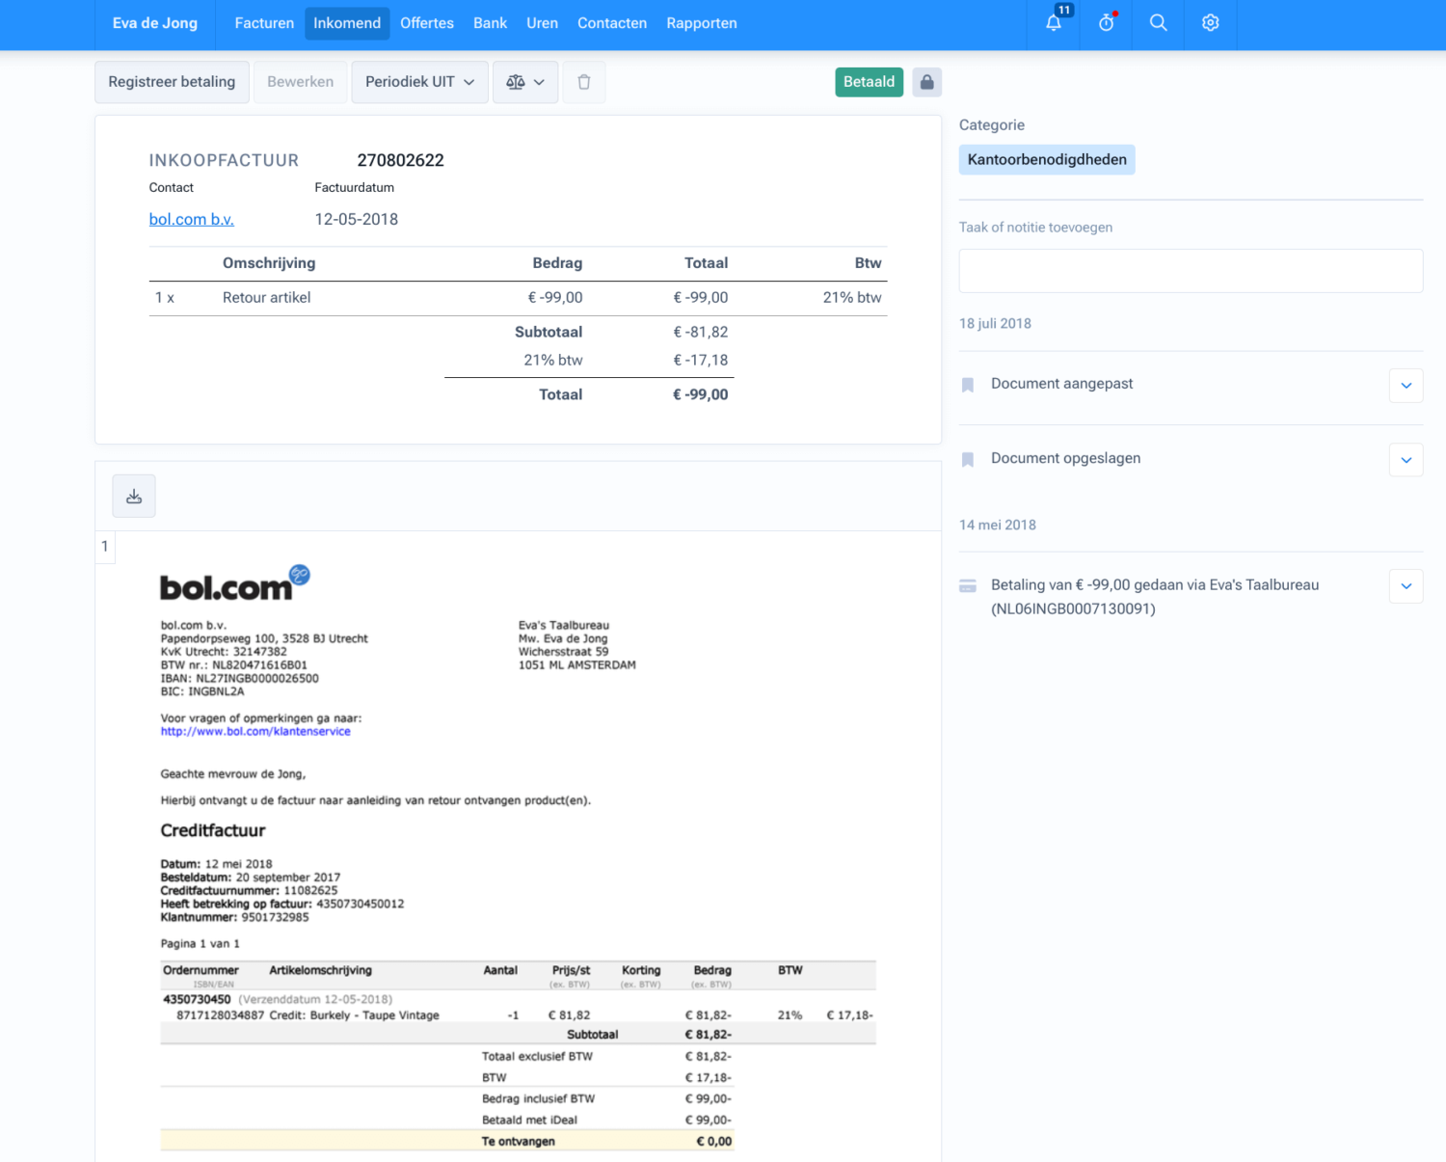Open the timer stopwatch icon

click(x=1107, y=23)
